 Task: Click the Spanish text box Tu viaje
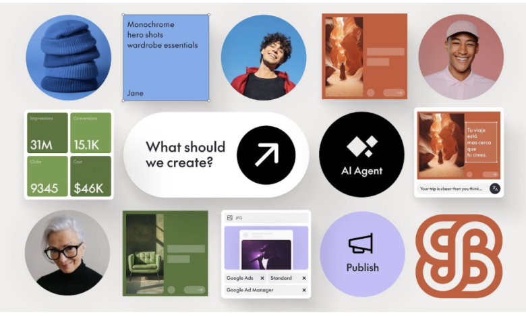(x=481, y=142)
